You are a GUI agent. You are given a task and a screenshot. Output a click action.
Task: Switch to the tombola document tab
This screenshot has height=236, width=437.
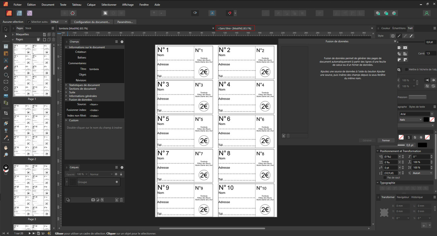pos(73,28)
